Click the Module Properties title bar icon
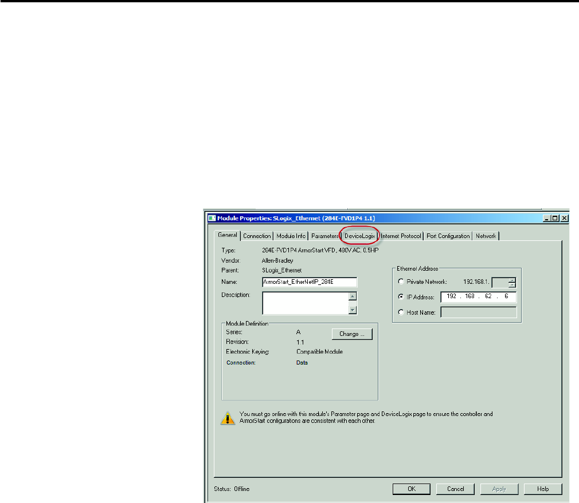The height and width of the screenshot is (503, 579). pyautogui.click(x=212, y=218)
